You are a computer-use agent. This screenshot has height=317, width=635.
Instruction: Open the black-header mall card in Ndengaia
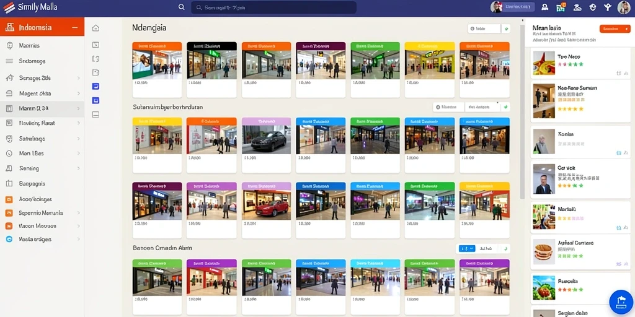211,69
